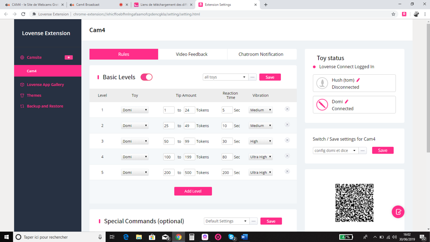430x242 pixels.
Task: Click the pencil edit icon next to Hush (tom)
Action: (358, 80)
